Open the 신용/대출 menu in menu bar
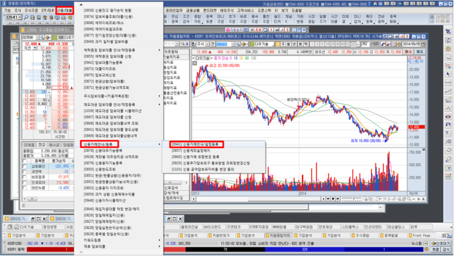Image resolution: width=454 pixels, height=256 pixels. click(64, 10)
